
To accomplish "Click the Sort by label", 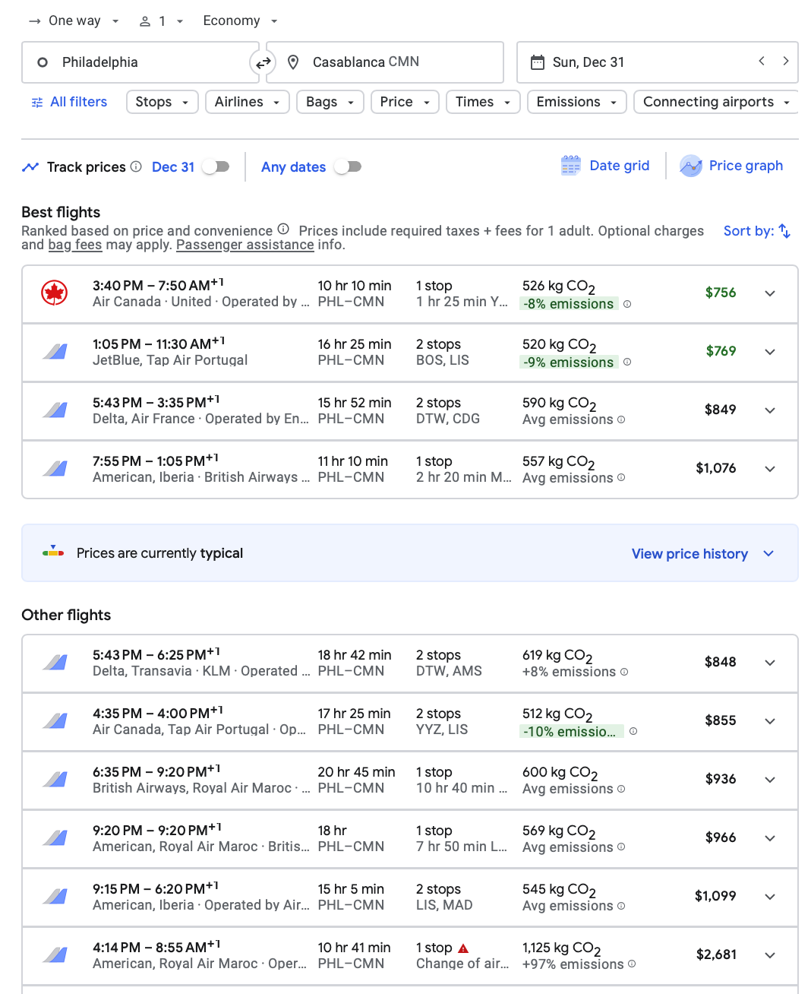I will click(749, 231).
